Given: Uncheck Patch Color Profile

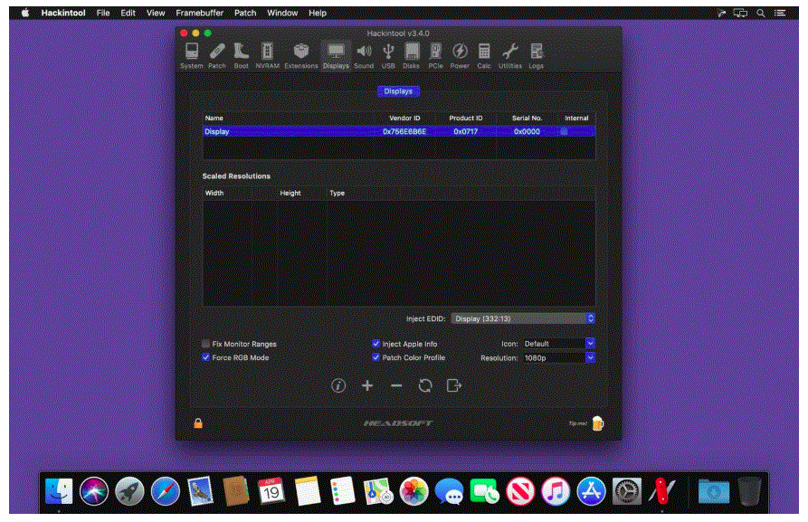Looking at the screenshot, I should 375,357.
